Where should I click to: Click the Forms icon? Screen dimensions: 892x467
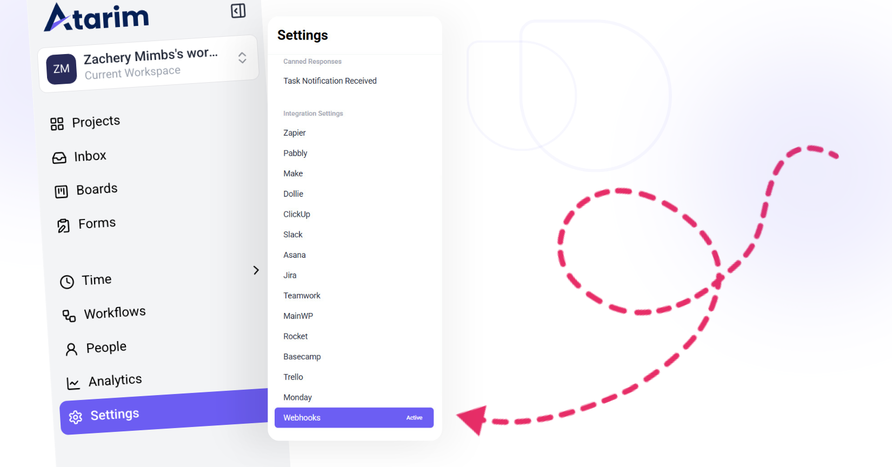pyautogui.click(x=64, y=225)
